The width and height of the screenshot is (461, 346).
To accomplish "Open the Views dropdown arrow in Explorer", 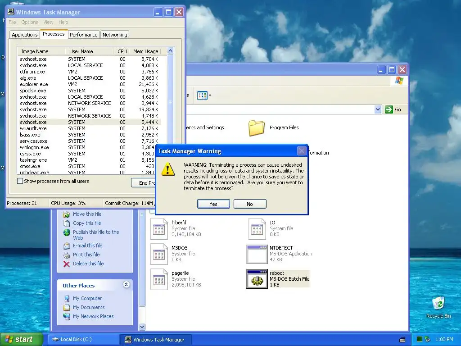I will coord(210,96).
